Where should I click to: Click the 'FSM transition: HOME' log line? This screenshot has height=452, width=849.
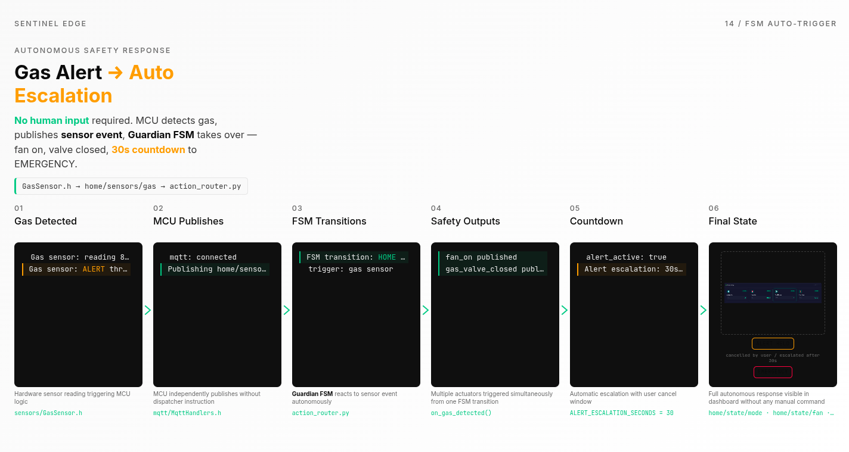point(354,257)
